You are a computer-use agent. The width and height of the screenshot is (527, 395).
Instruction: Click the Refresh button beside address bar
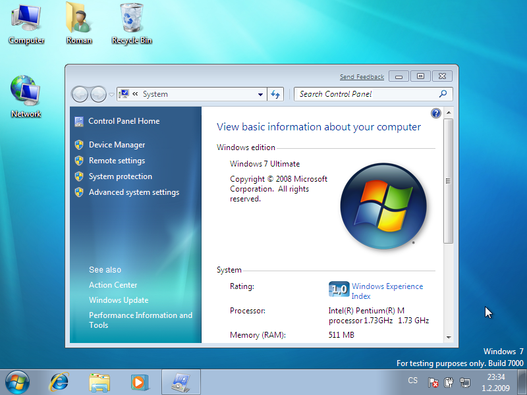click(275, 94)
